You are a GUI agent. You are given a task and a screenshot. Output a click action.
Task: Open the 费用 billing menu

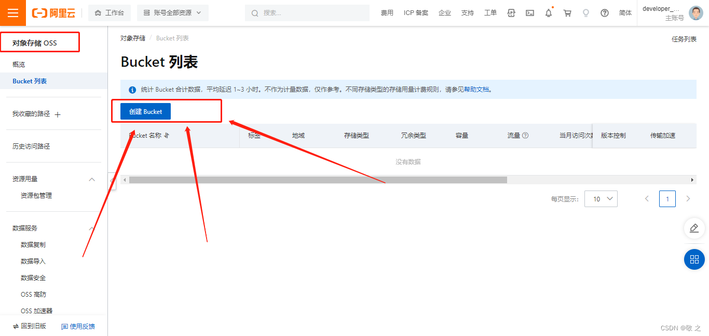[x=387, y=13]
